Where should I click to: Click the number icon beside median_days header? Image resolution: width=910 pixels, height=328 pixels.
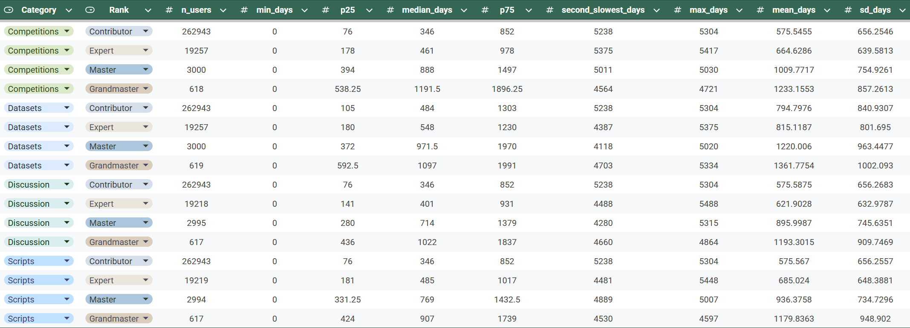390,10
